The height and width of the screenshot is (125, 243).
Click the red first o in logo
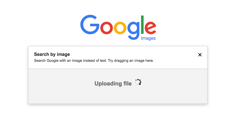tap(106, 28)
